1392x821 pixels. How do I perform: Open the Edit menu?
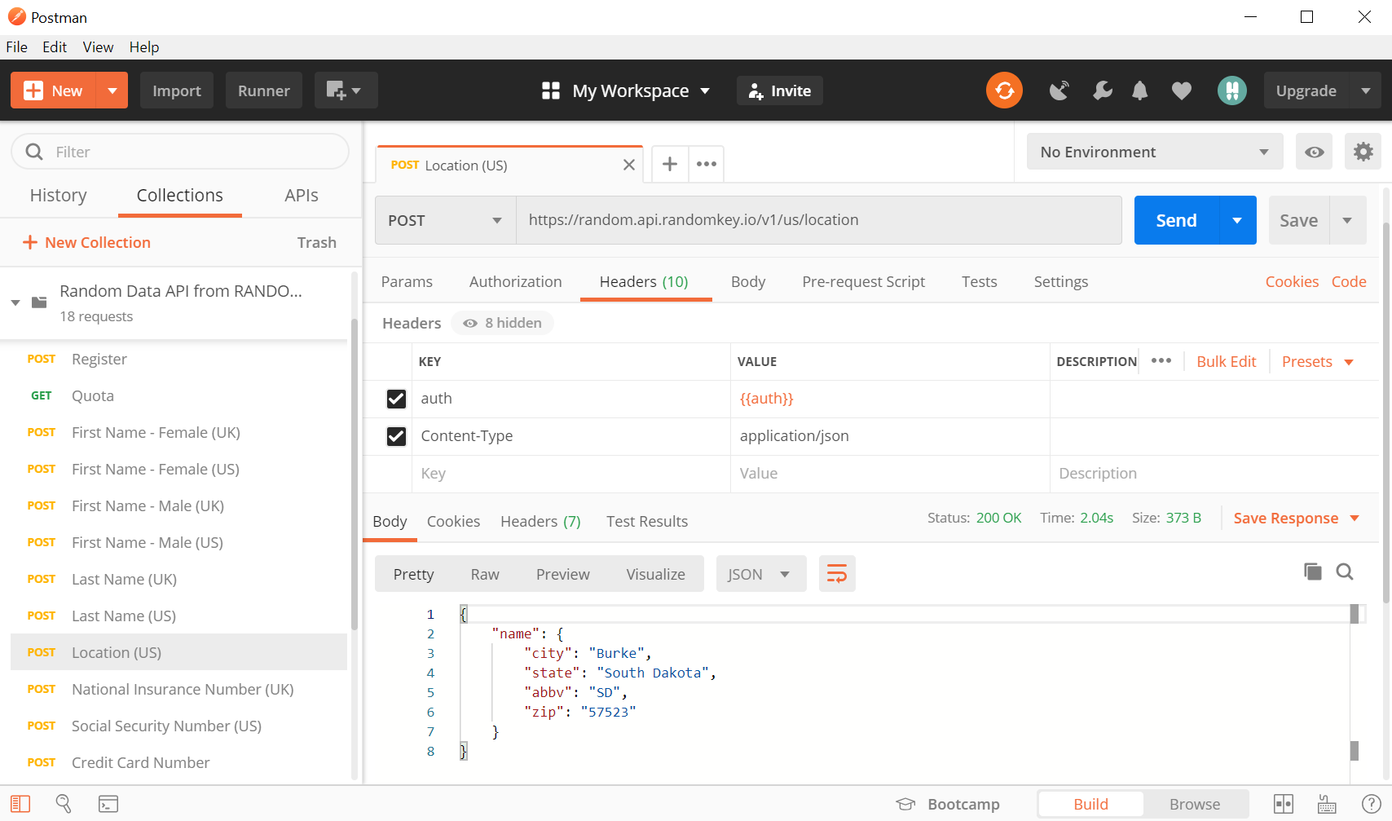[x=55, y=46]
